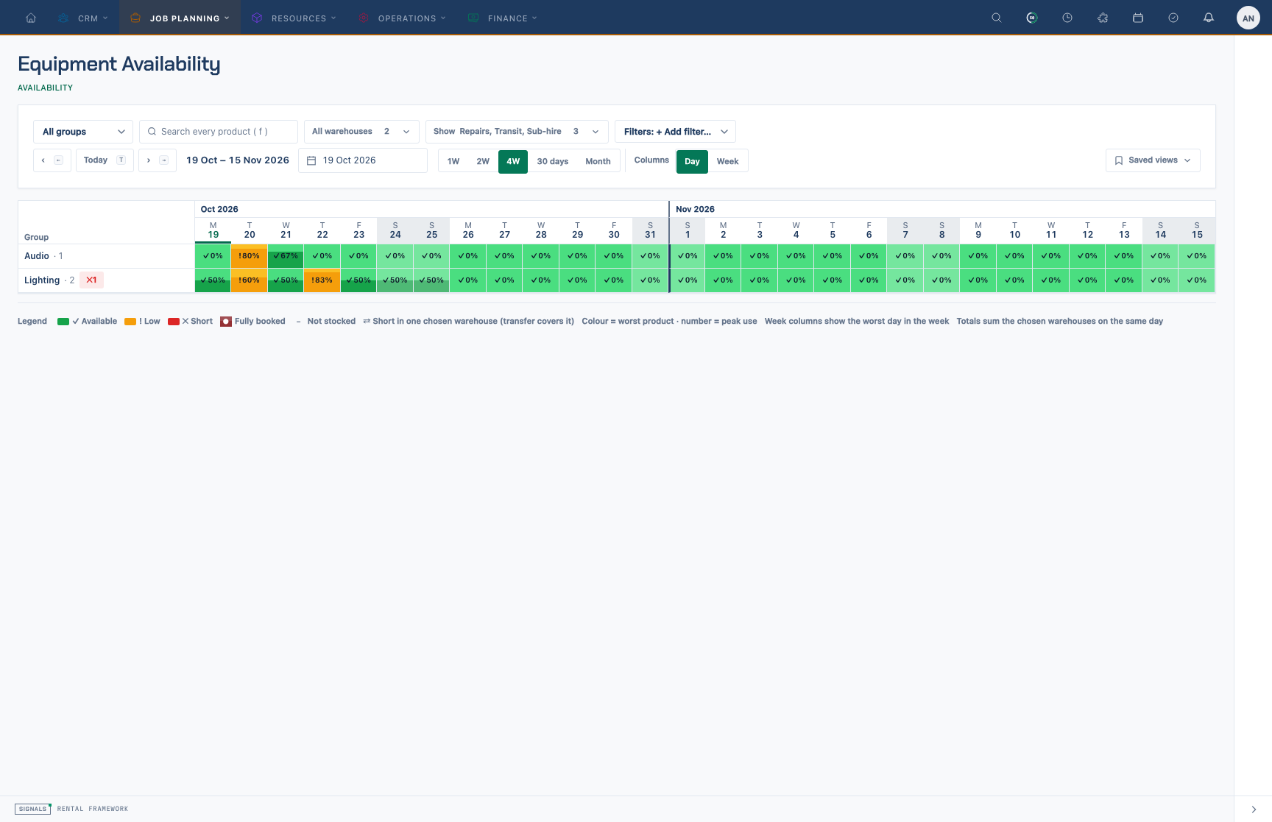The image size is (1272, 822).
Task: Click Audio's orange 80% cell on 20 Oct
Action: coord(250,256)
